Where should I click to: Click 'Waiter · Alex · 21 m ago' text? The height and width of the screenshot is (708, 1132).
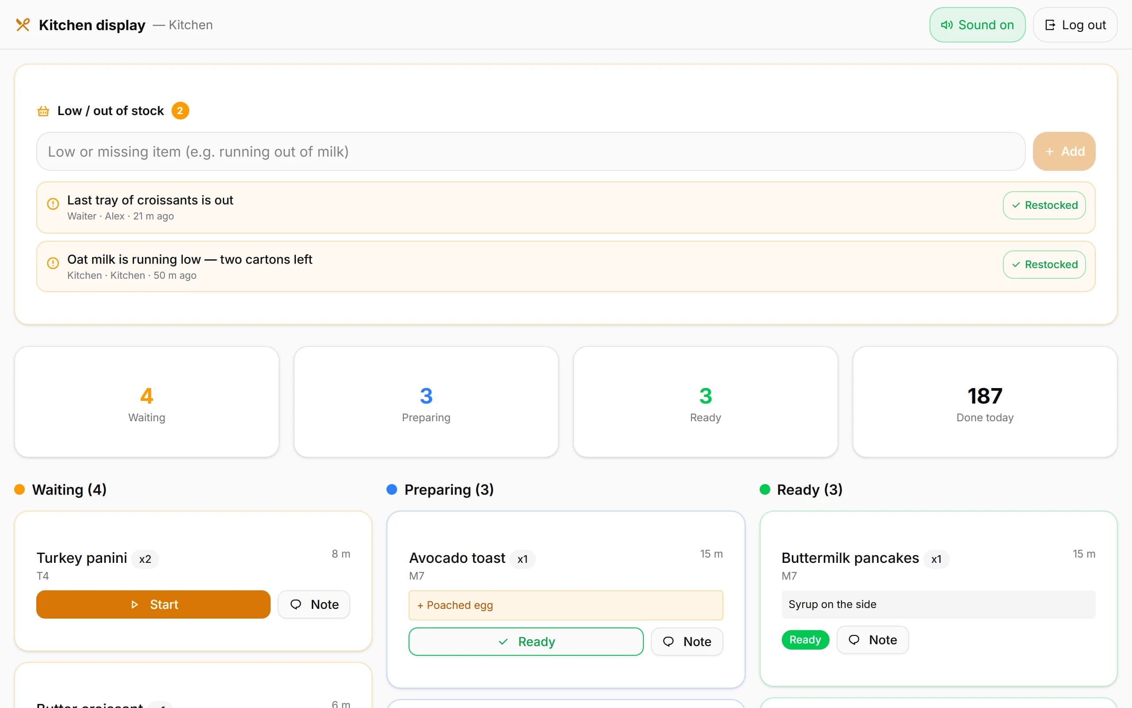tap(121, 216)
